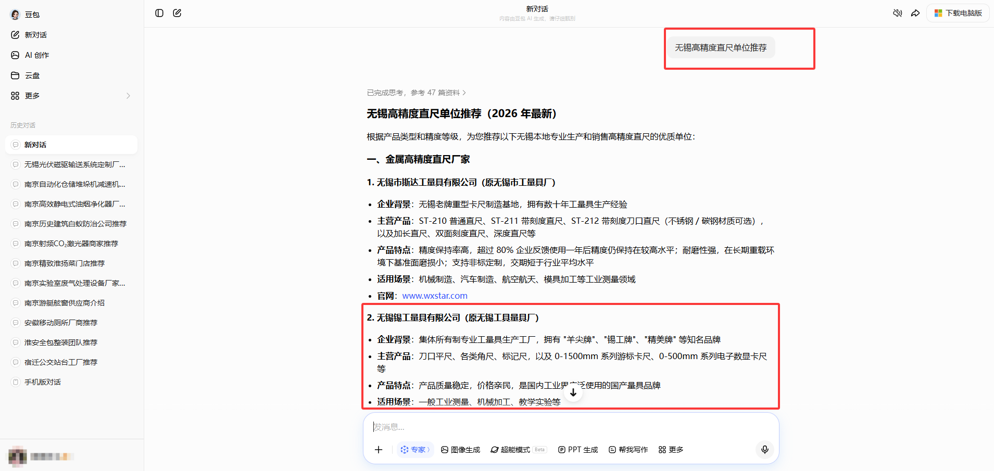Click the plus attachment icon

coord(379,450)
